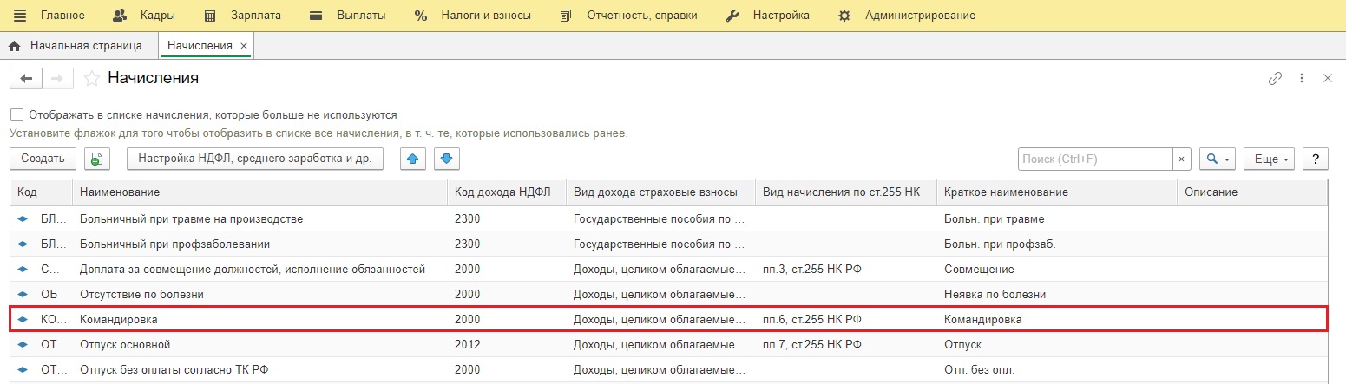Close the Начисления form with X
This screenshot has height=384, width=1346.
1327,78
